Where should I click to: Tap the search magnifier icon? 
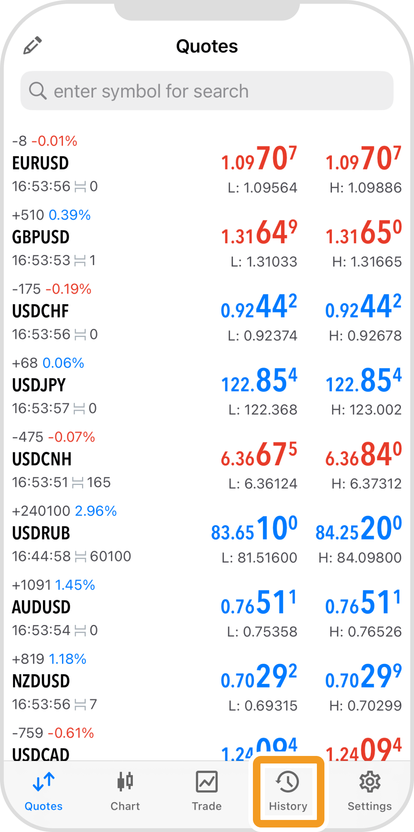coord(38,91)
